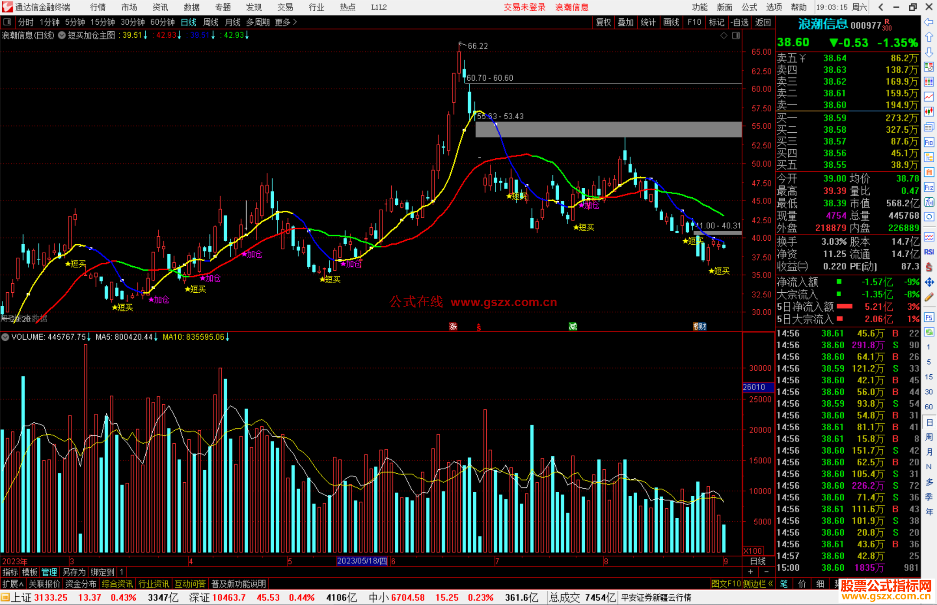Click the plus zoom-in chart button
Image resolution: width=937 pixels, height=605 pixels.
[x=751, y=572]
